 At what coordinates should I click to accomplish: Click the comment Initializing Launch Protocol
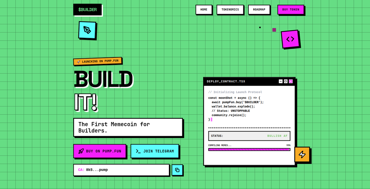235,92
